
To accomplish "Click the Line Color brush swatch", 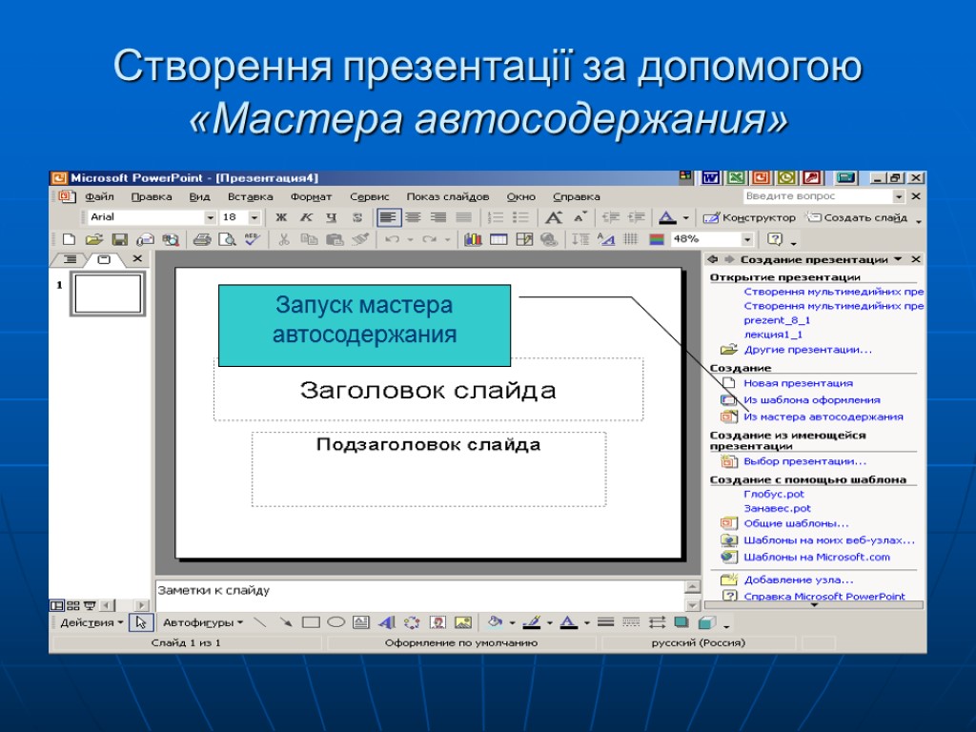I will point(532,622).
